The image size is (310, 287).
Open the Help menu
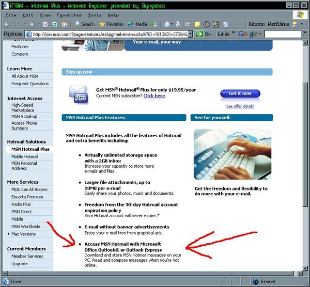point(113,15)
